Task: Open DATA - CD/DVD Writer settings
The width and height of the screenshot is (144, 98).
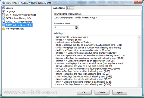Action: (21, 15)
